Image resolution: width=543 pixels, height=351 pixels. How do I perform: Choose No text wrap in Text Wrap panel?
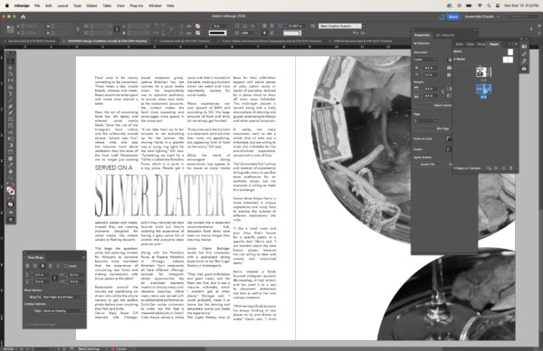pos(28,266)
